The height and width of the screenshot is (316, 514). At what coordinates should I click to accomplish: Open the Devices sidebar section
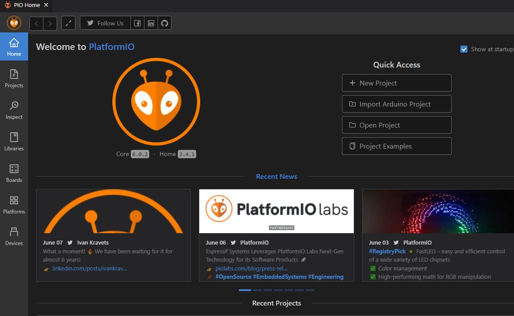point(14,236)
